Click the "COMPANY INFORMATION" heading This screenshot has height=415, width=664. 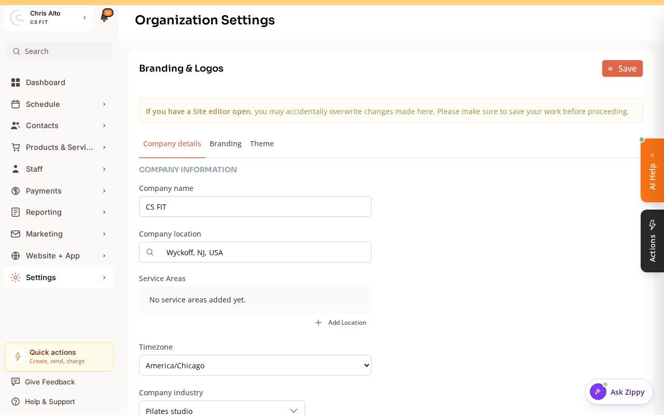click(x=188, y=170)
